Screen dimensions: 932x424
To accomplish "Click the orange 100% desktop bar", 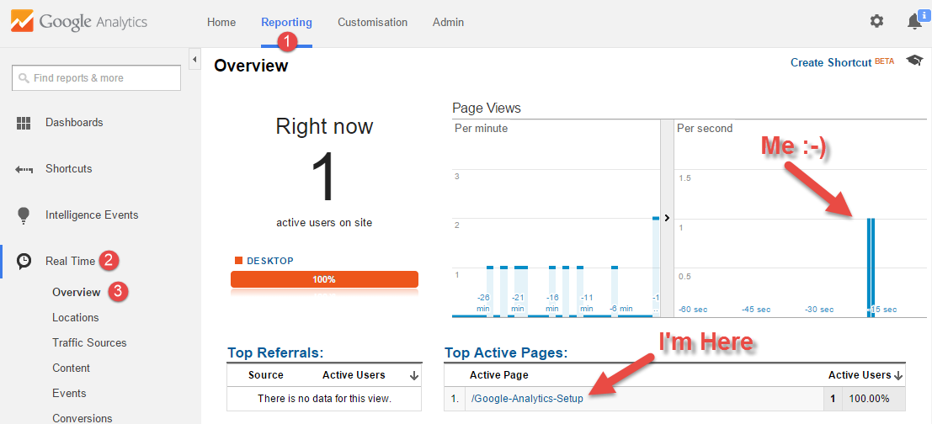I will point(324,279).
